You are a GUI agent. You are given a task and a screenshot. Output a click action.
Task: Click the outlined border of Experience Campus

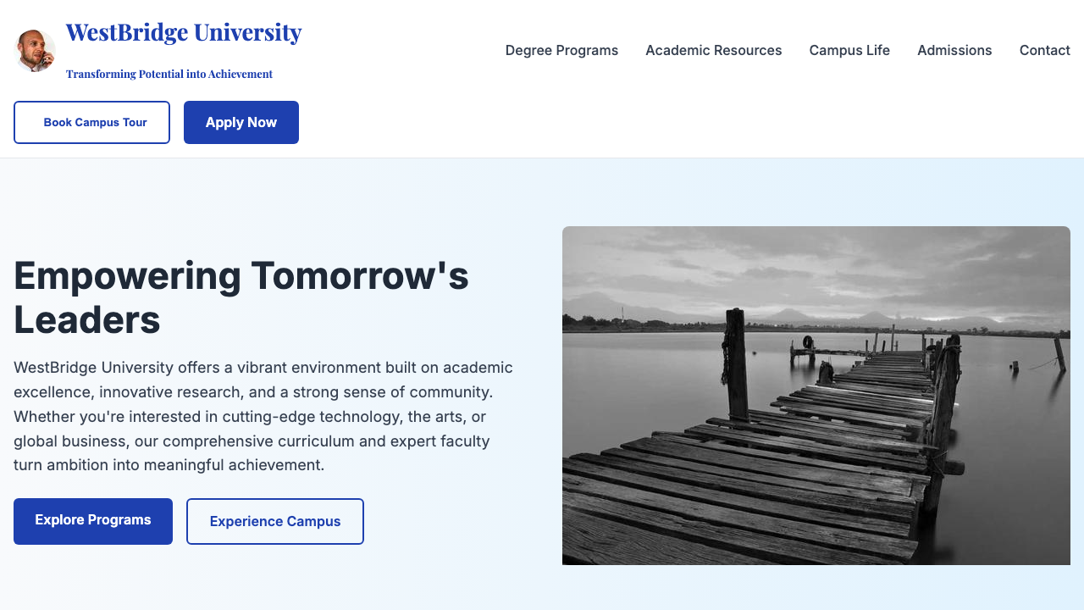pos(274,501)
